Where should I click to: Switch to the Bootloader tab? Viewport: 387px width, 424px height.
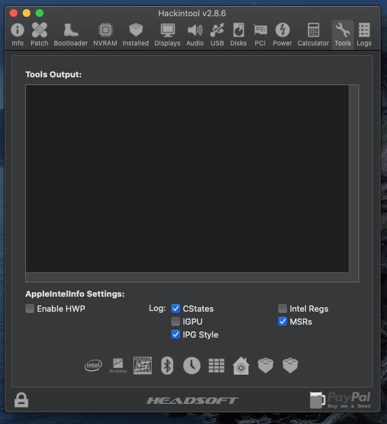click(71, 34)
